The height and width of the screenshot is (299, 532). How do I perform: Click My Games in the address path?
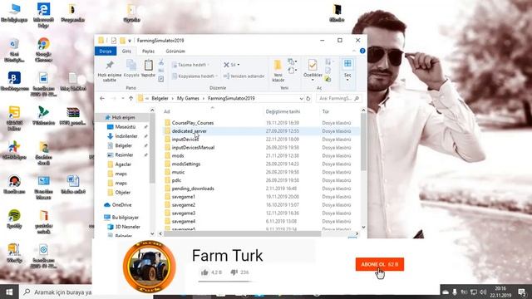(x=188, y=98)
